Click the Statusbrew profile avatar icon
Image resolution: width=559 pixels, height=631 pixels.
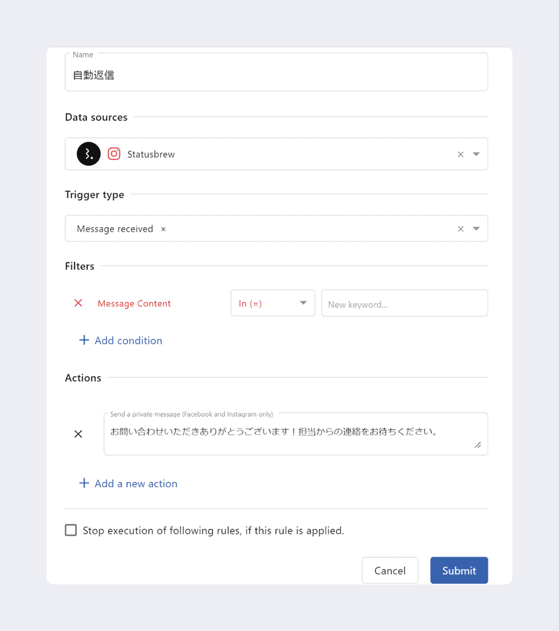[x=89, y=154]
